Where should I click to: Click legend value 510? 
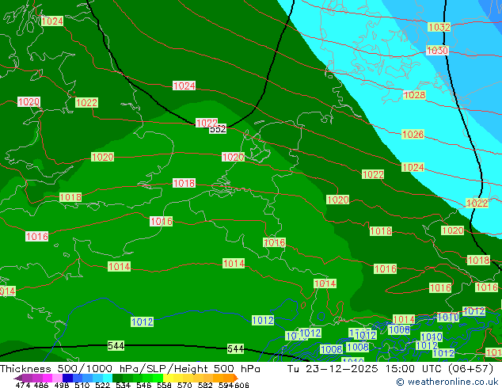tap(82, 385)
